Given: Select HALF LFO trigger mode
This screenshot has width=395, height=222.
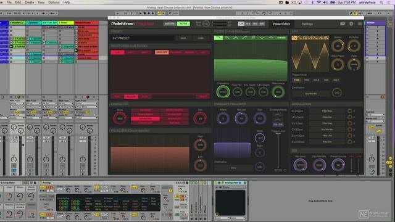Looking at the screenshot, I should (x=336, y=80).
